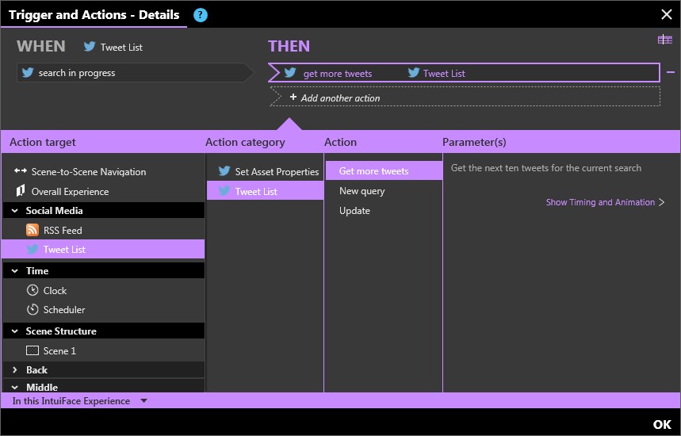The height and width of the screenshot is (436, 681).
Task: Select Overall Experience target
Action: tap(103, 192)
